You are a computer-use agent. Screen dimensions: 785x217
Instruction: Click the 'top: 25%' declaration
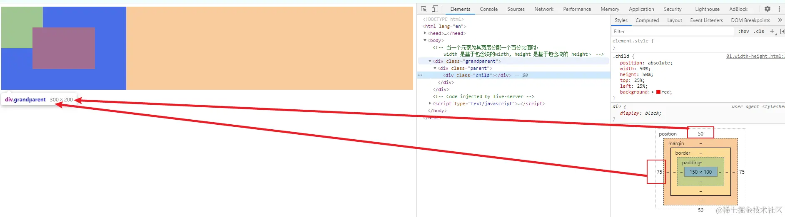(x=632, y=81)
